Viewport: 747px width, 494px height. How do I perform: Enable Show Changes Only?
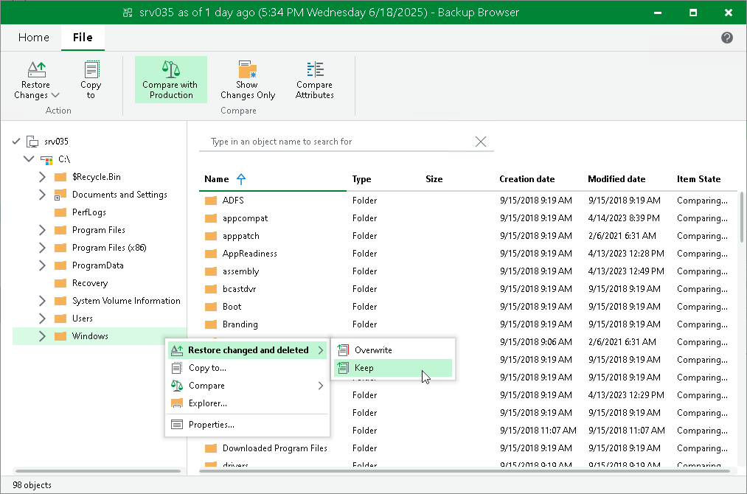pos(248,80)
